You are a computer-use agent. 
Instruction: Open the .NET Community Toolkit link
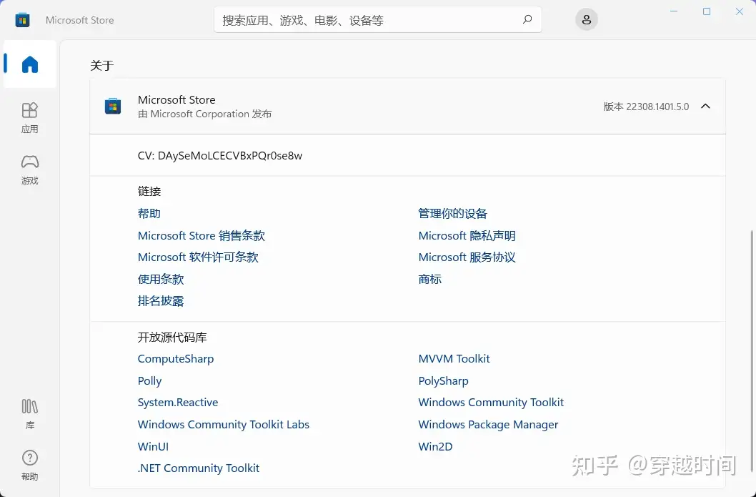pyautogui.click(x=198, y=468)
